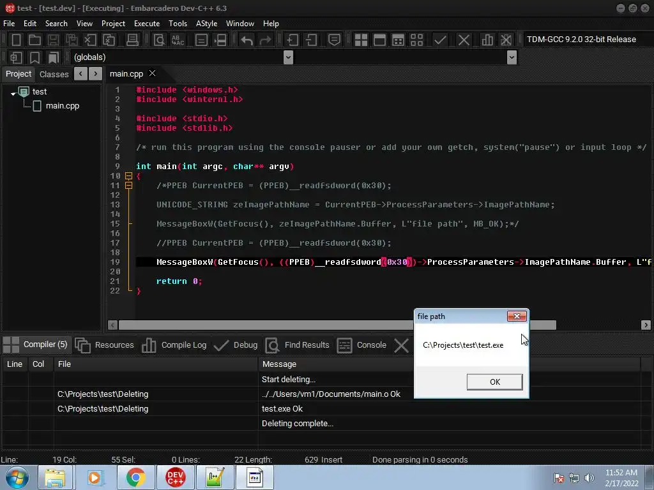
Task: Click OK in file path dialog
Action: (x=495, y=382)
